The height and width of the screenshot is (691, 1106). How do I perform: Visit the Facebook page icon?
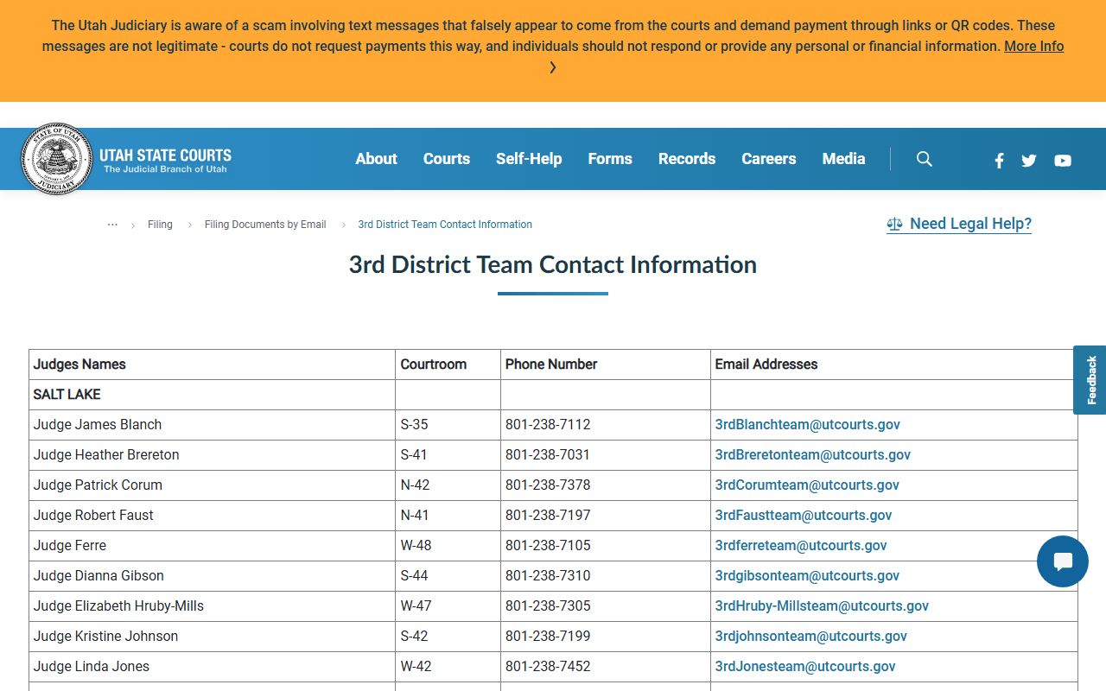(999, 161)
